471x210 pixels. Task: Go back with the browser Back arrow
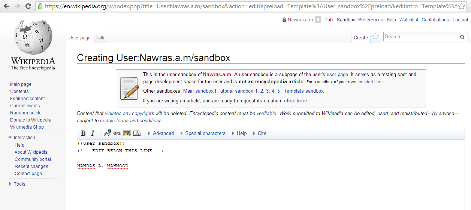coord(6,6)
